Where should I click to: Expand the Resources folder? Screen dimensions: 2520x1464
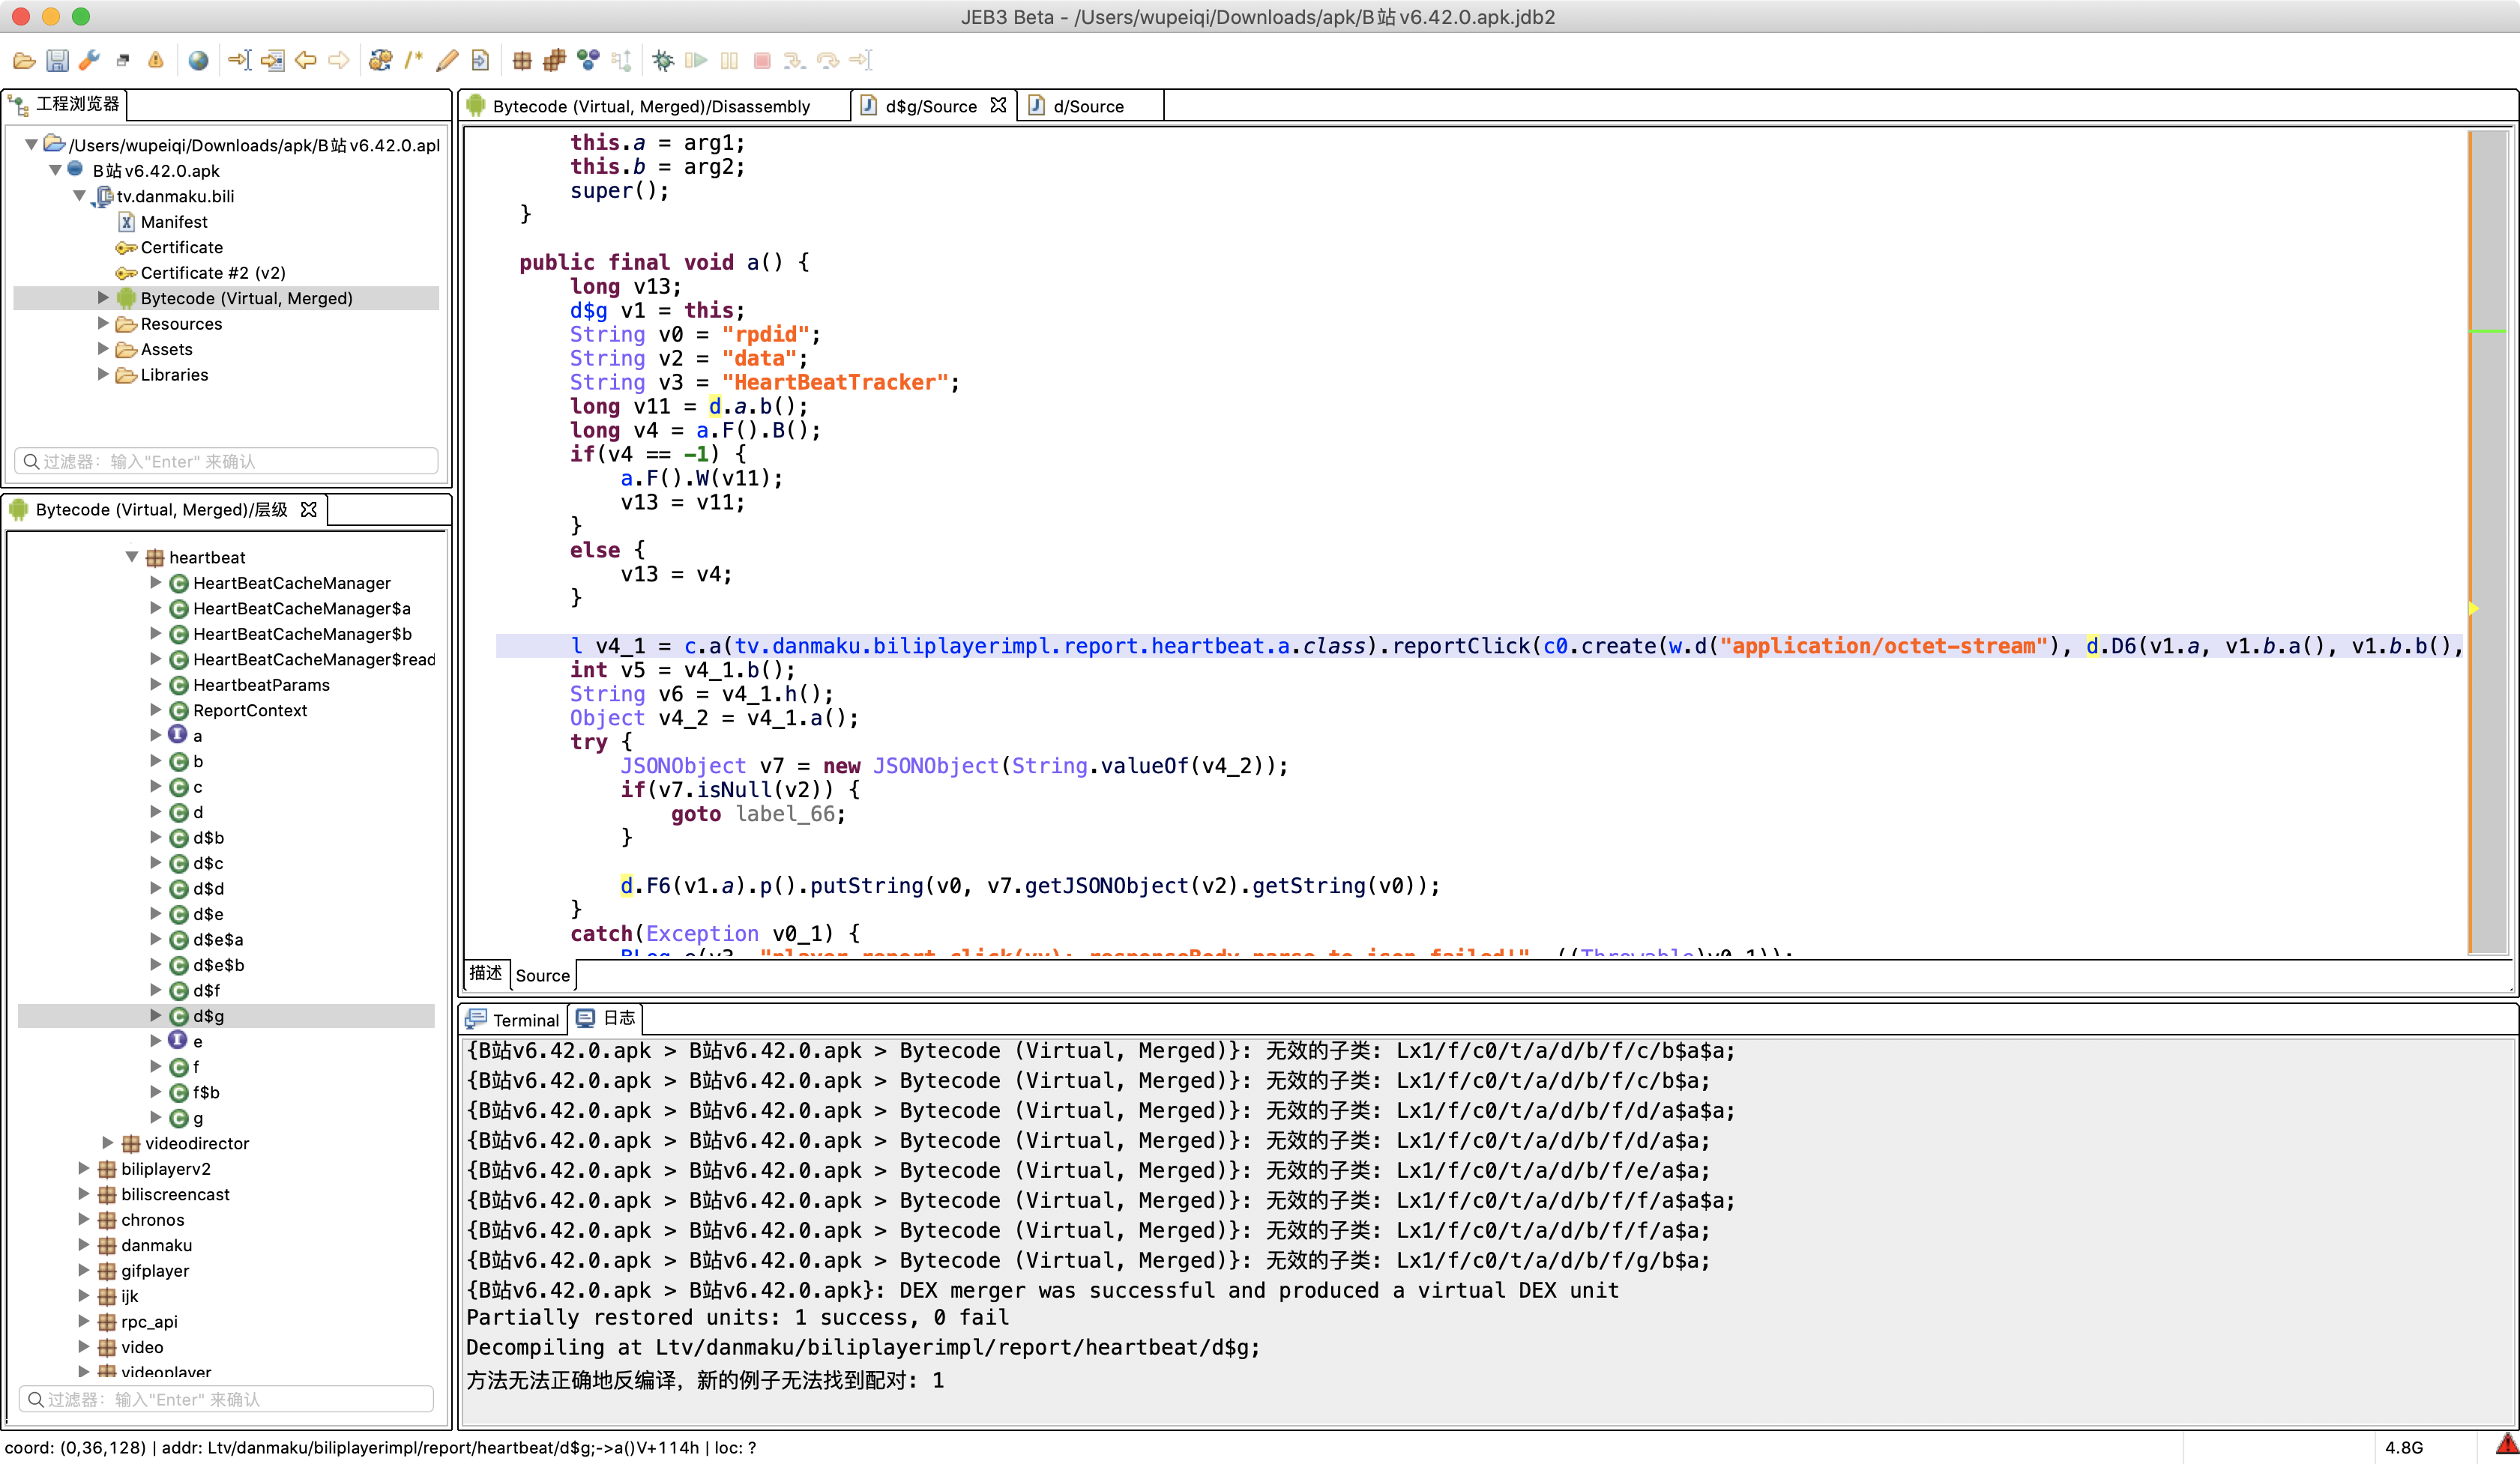coord(103,323)
